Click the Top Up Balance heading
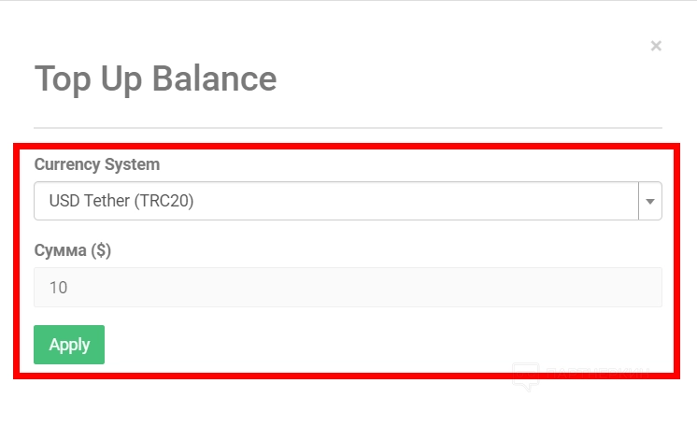 (x=155, y=78)
